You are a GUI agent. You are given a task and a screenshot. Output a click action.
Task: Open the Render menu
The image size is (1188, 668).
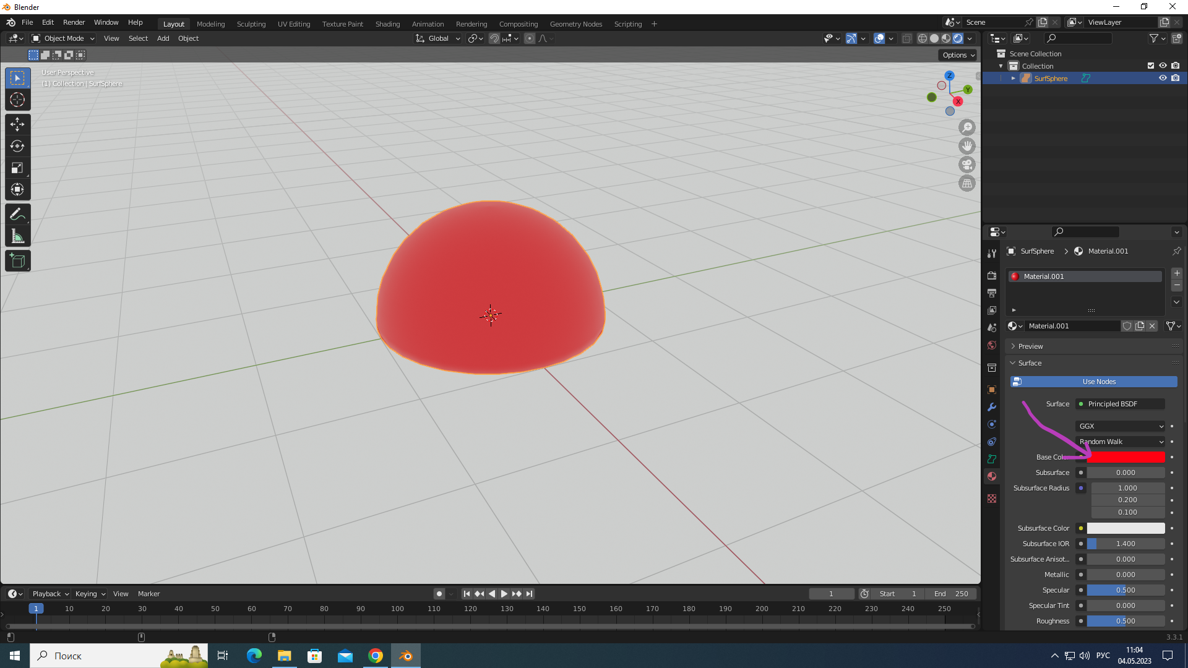pos(74,22)
